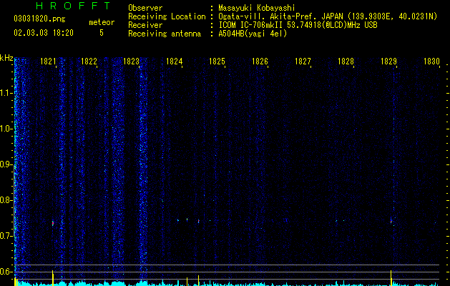The image size is (450, 286).
Task: Click time marker 1821
Action: tap(48, 61)
